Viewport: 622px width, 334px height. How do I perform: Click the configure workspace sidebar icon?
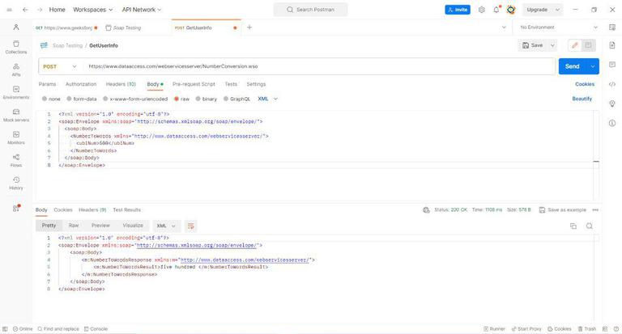16,208
